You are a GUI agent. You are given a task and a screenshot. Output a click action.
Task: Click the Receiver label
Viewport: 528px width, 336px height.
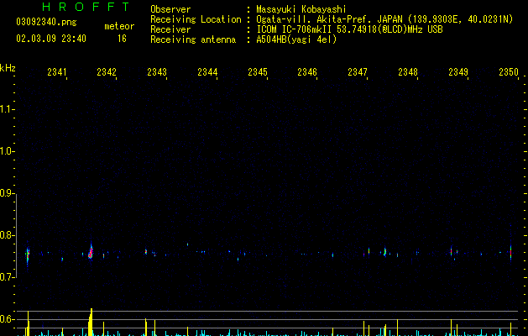point(170,29)
